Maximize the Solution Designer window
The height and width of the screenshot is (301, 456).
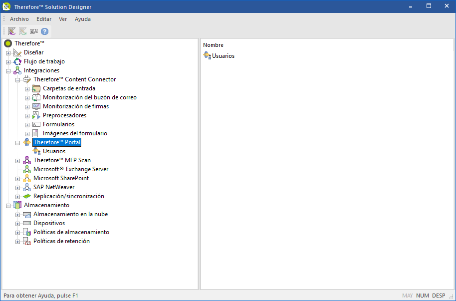(x=429, y=6)
